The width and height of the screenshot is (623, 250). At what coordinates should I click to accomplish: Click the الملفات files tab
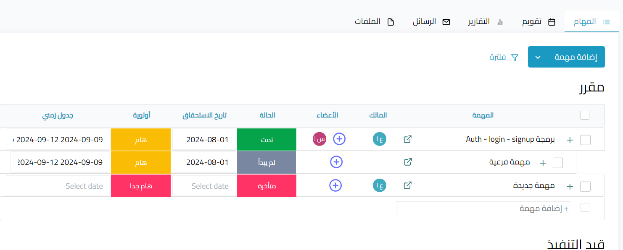(x=374, y=22)
